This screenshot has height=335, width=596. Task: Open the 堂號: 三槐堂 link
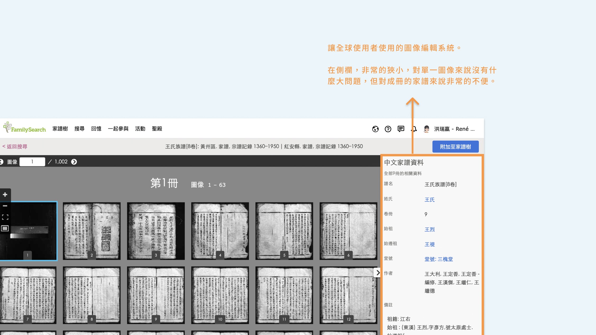click(x=439, y=259)
